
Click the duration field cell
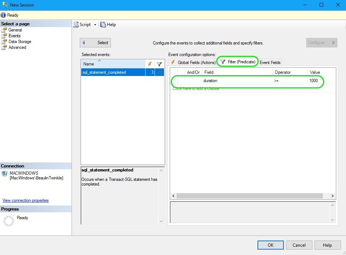237,81
